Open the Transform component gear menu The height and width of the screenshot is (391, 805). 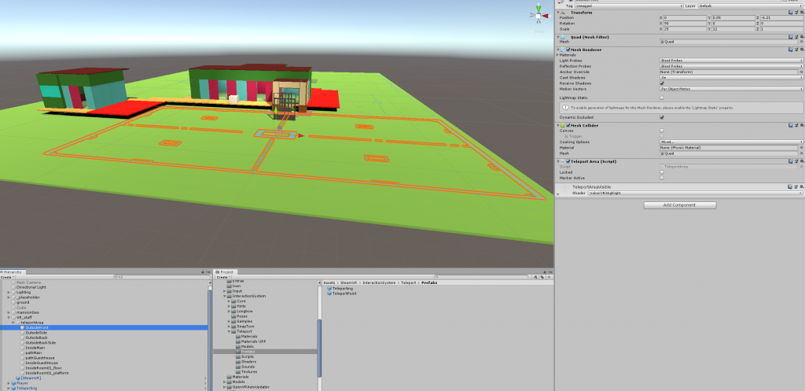(x=800, y=12)
